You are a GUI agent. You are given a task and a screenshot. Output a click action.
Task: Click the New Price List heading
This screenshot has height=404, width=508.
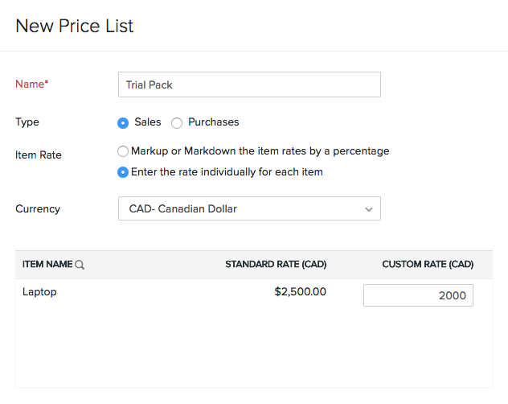[x=75, y=26]
